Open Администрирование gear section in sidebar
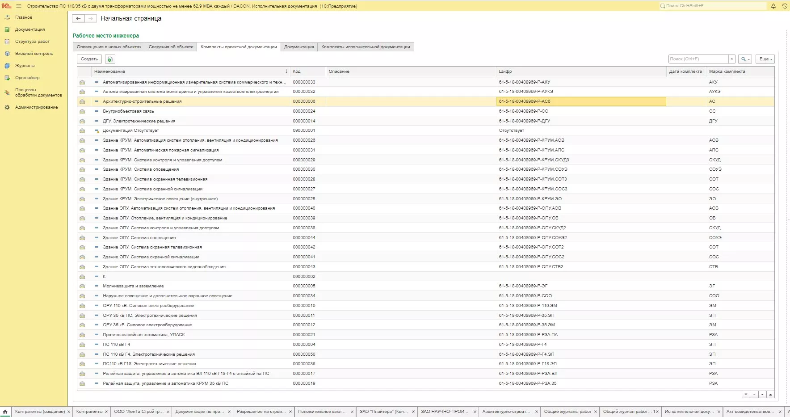The height and width of the screenshot is (417, 790). point(36,107)
